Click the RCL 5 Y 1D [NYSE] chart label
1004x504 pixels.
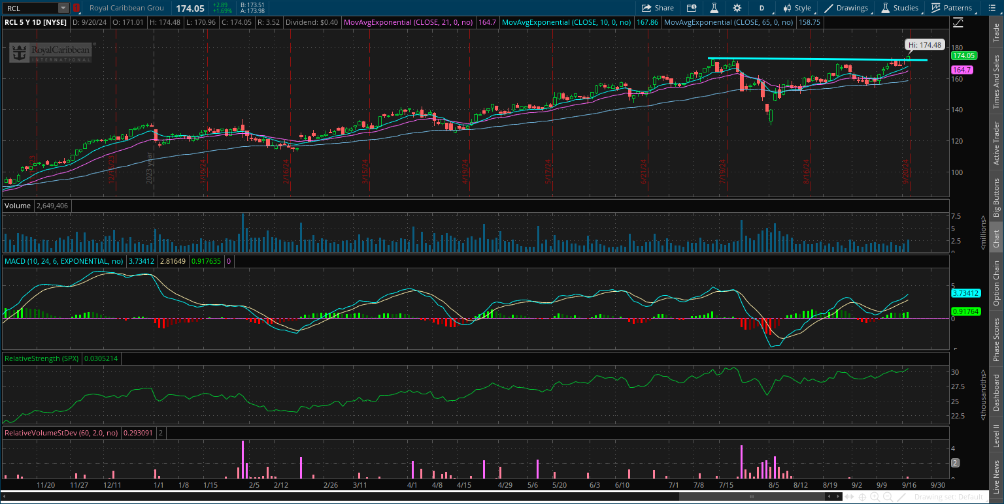pyautogui.click(x=37, y=22)
